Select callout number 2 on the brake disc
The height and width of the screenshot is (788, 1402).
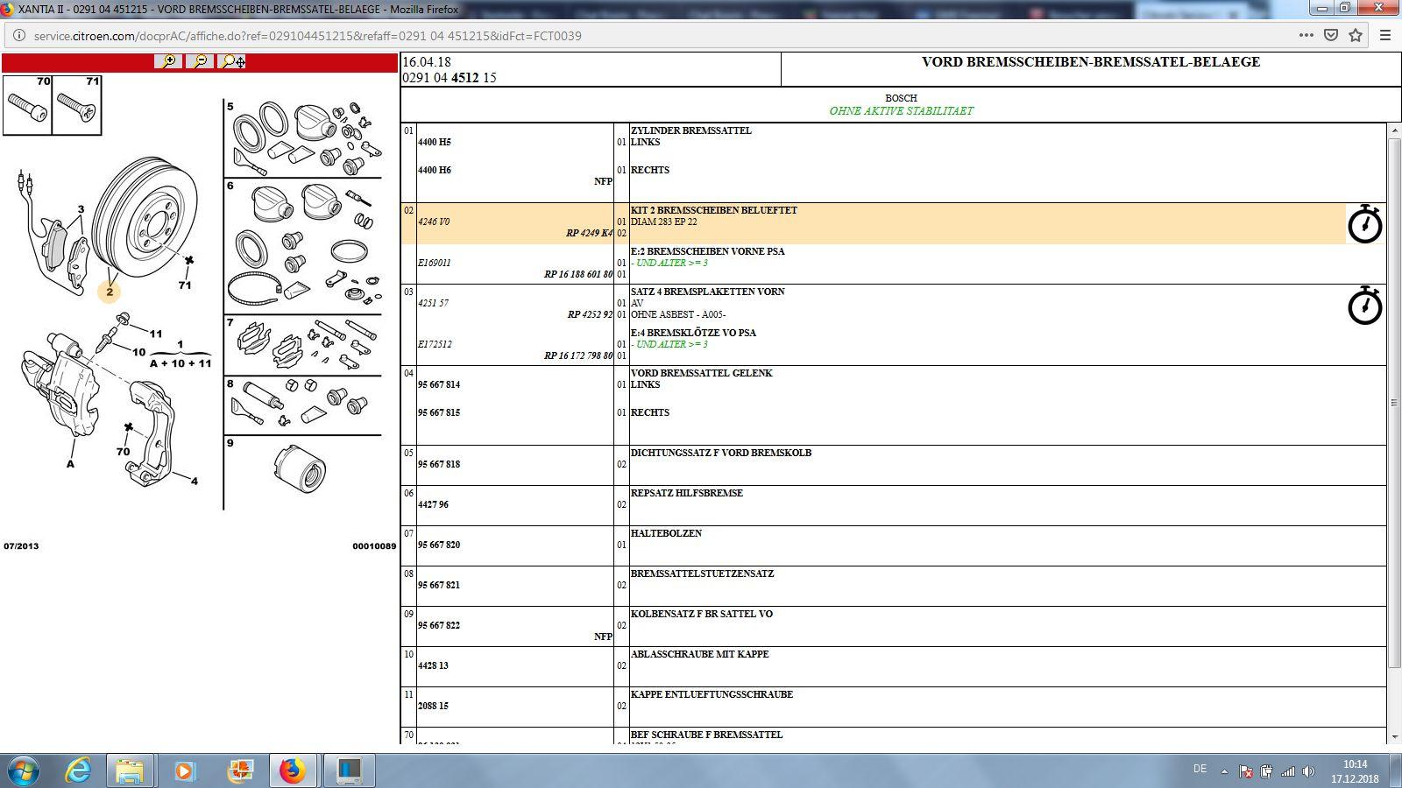tap(110, 292)
